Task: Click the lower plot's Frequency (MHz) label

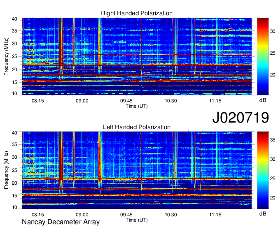Action: [6, 170]
